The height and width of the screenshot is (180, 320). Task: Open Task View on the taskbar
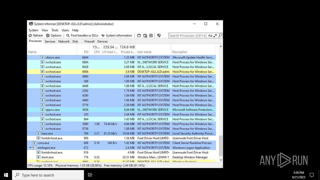[90, 175]
